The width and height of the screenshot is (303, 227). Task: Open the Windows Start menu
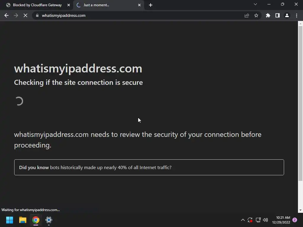click(9, 220)
